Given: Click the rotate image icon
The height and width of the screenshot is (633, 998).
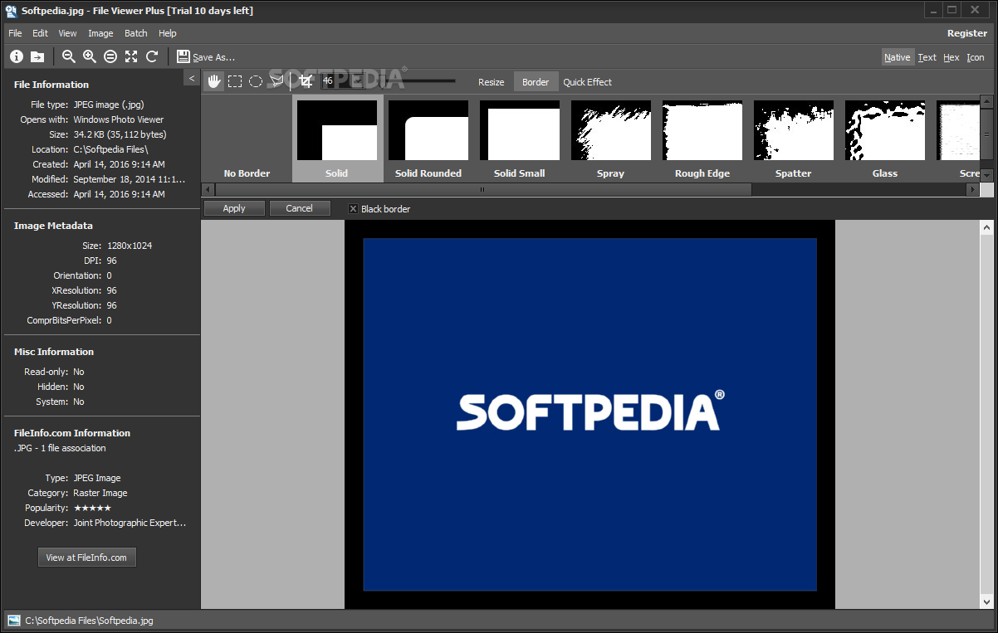Looking at the screenshot, I should pos(152,56).
